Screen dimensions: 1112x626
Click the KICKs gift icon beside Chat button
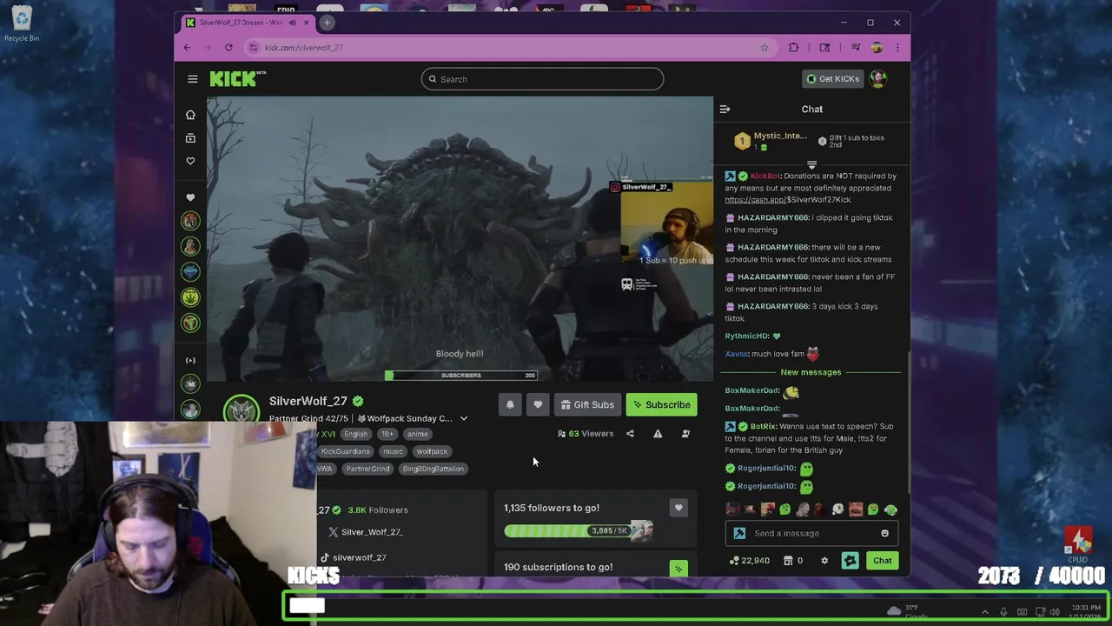850,561
